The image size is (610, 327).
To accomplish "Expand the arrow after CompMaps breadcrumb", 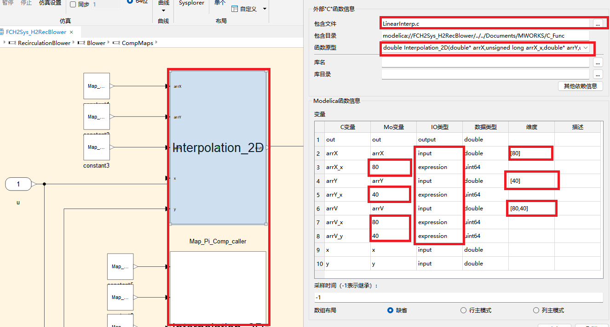I will (157, 43).
